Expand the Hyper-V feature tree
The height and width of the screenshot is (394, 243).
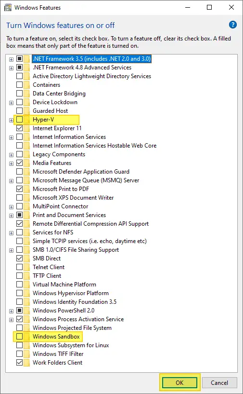coord(11,120)
